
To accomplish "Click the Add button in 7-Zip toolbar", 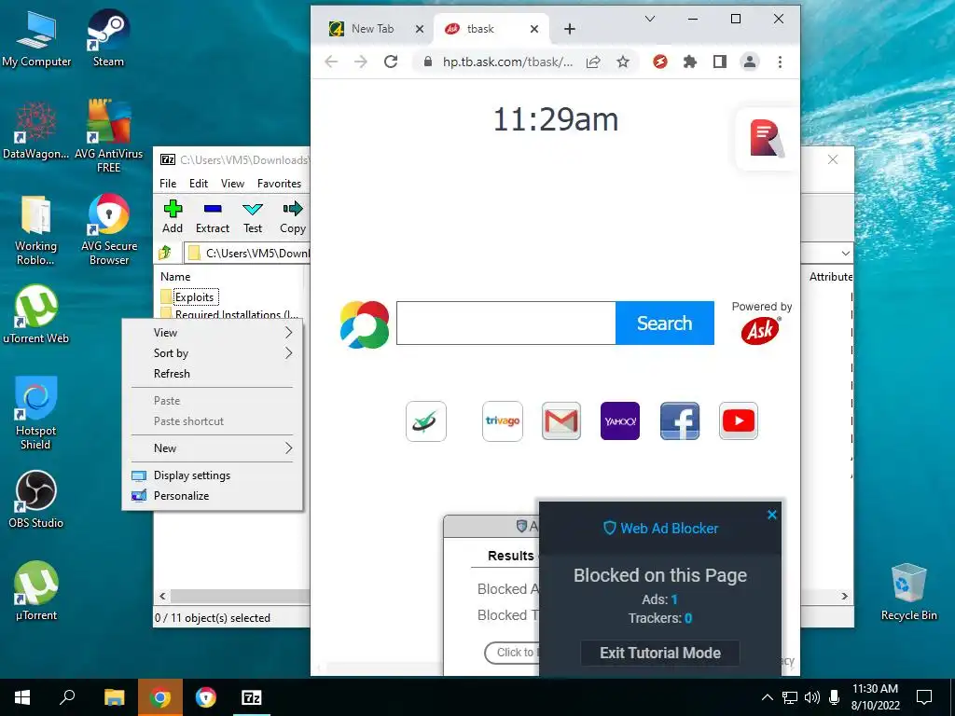I will tap(173, 216).
